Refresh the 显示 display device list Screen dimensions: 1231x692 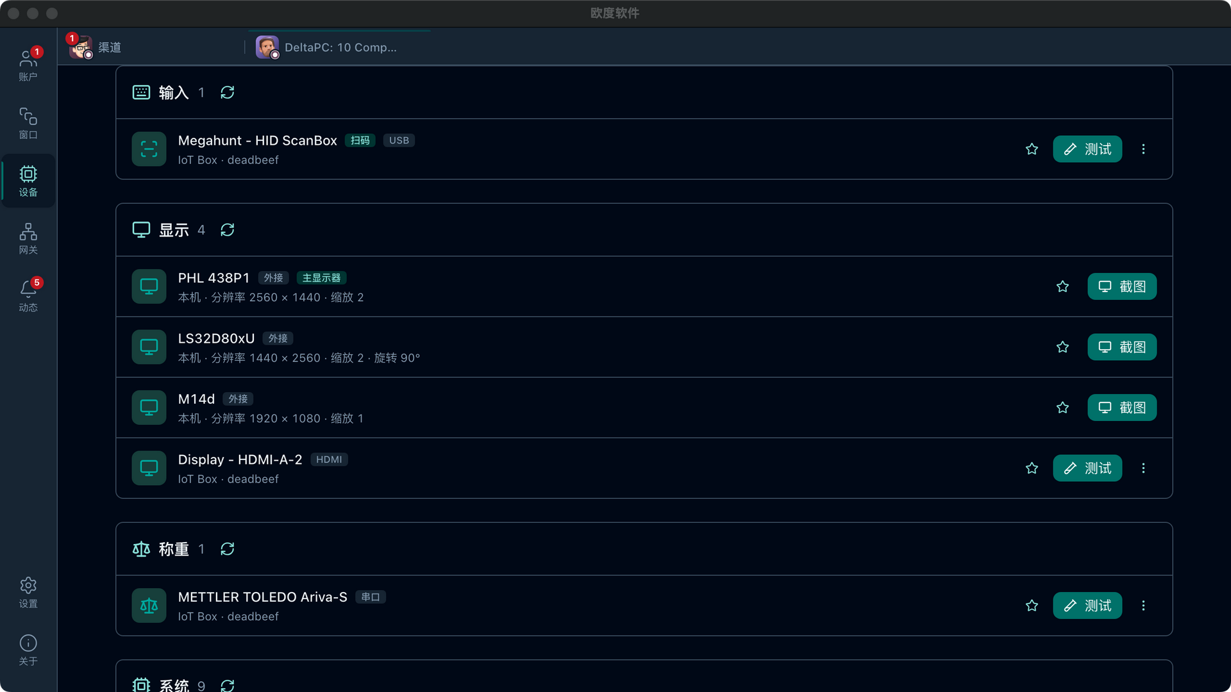228,229
